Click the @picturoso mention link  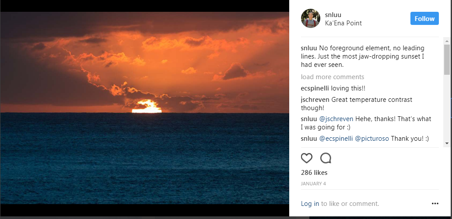point(371,139)
